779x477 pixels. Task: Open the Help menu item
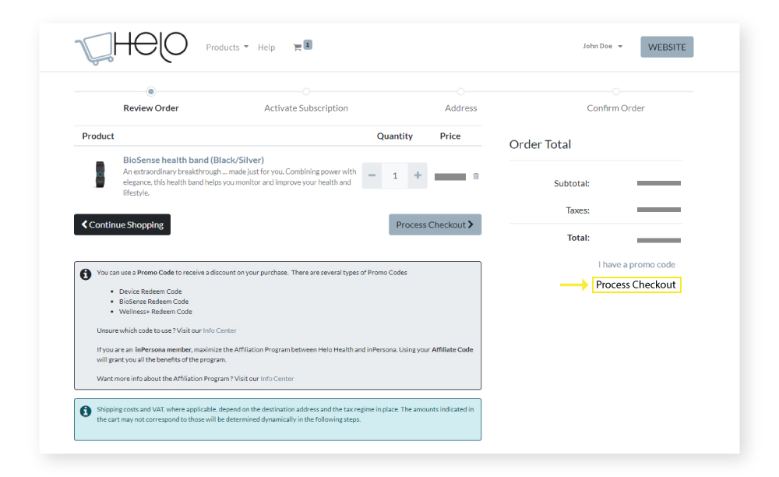point(266,47)
